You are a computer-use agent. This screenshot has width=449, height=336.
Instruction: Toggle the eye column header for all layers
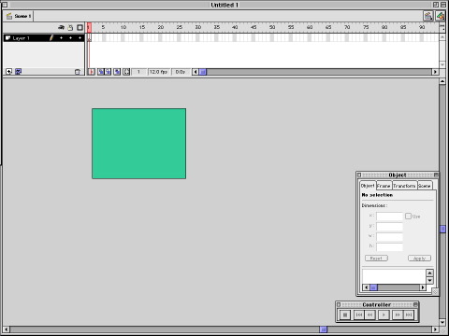click(x=61, y=27)
